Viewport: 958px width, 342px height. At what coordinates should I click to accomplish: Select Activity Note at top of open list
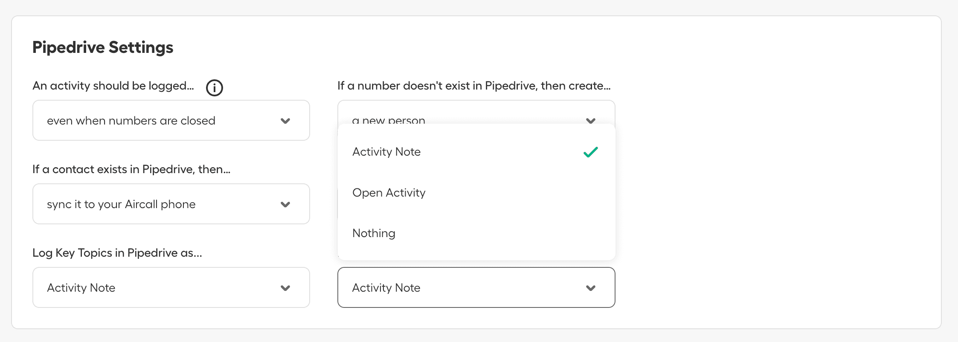[386, 152]
